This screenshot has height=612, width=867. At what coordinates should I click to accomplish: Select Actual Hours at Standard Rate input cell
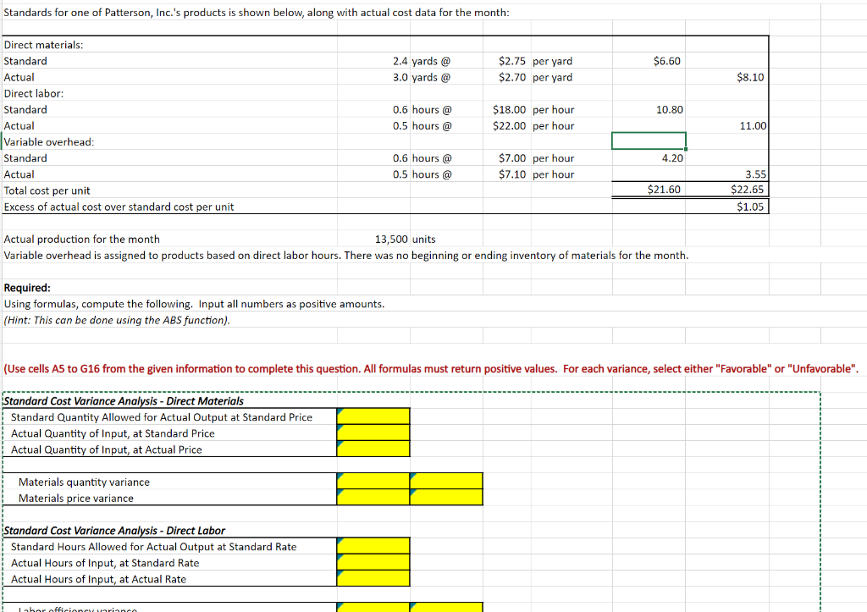click(373, 563)
